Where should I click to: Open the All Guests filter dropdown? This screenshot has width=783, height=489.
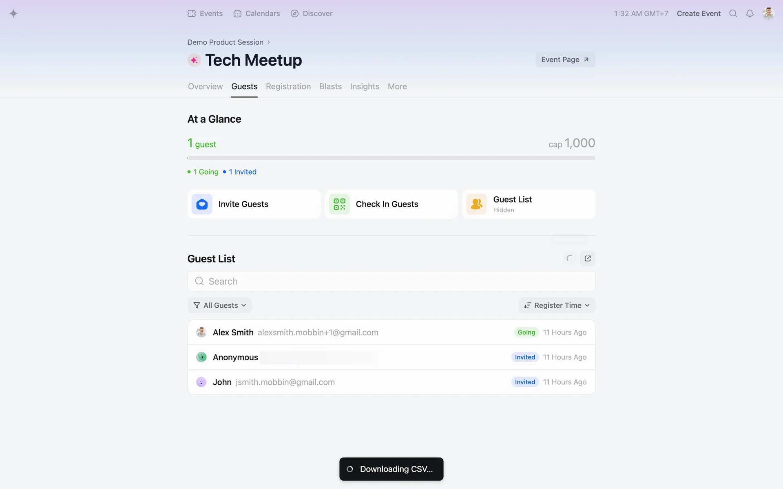220,305
